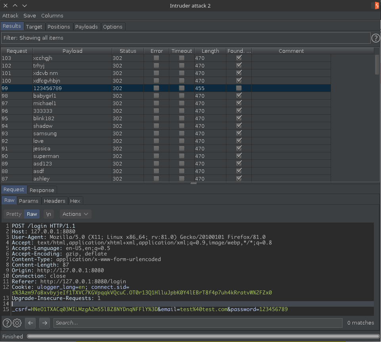Open the Columns menu
The height and width of the screenshot is (342, 381).
[x=52, y=15]
